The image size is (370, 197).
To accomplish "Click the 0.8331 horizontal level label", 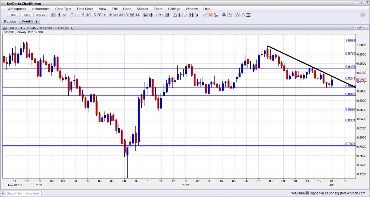I will coord(350,120).
